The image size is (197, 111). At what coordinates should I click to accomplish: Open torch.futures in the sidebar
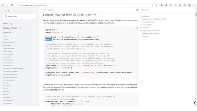point(7,86)
